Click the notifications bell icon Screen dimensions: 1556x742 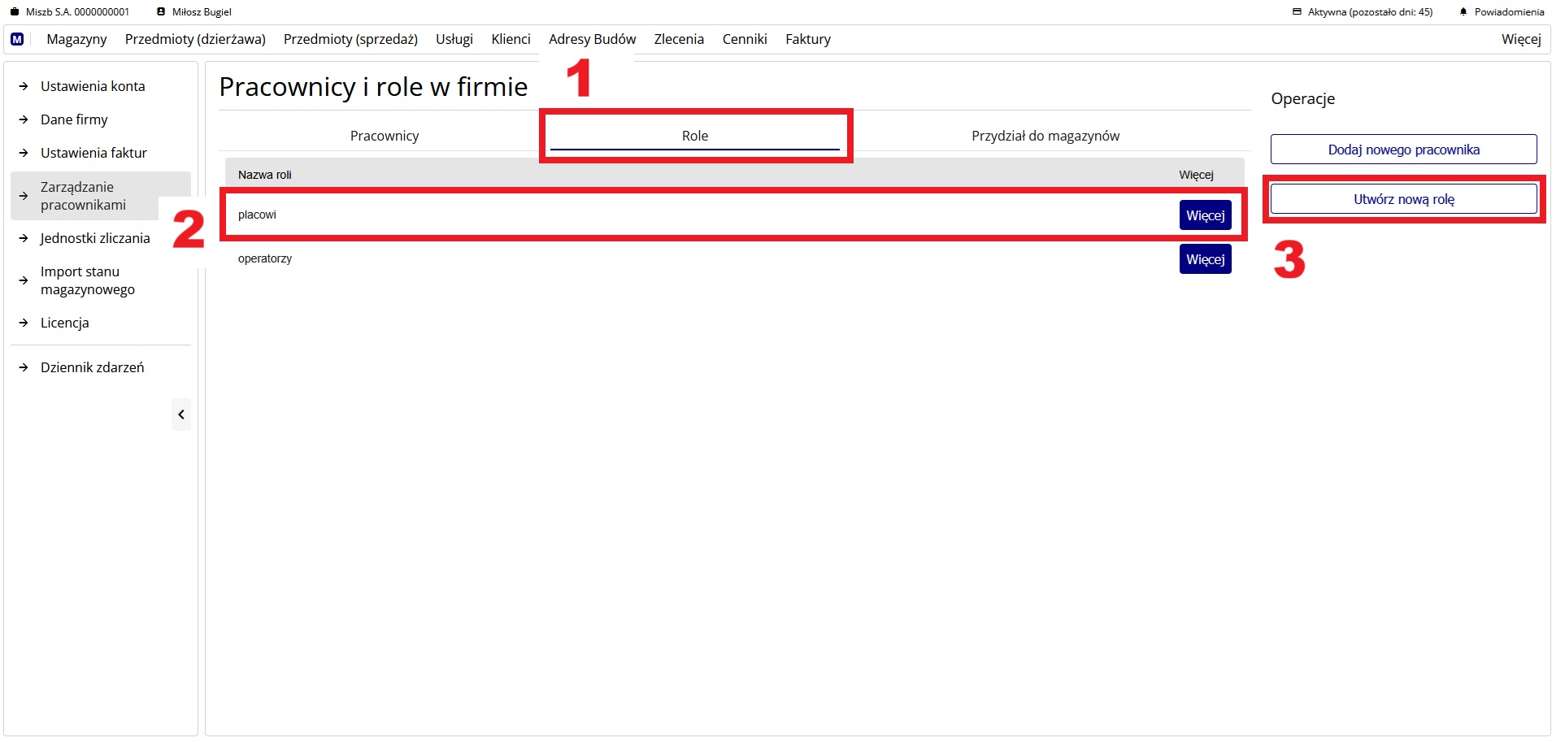pos(1463,12)
